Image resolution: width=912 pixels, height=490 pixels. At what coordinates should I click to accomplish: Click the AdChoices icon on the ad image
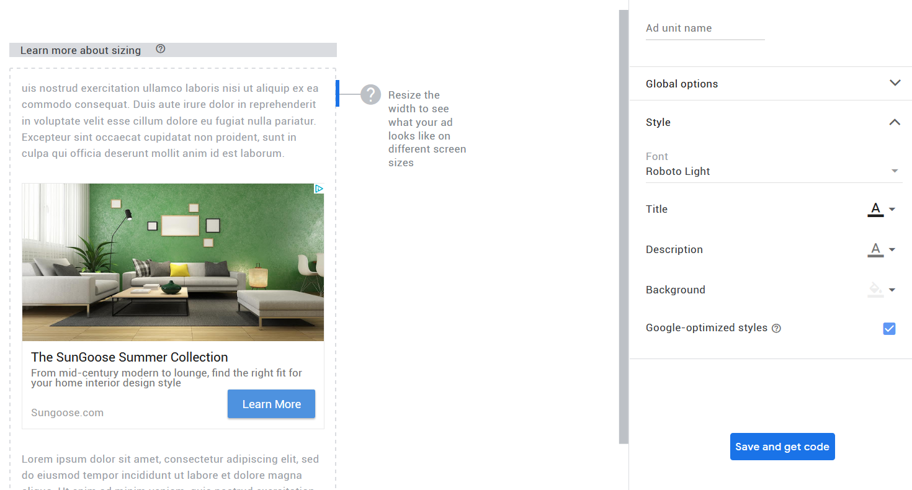(x=319, y=189)
